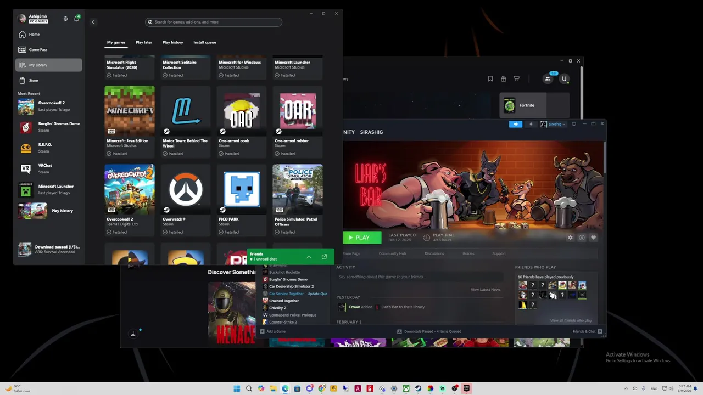
Task: Click the Steam activity comment field
Action: (420, 277)
